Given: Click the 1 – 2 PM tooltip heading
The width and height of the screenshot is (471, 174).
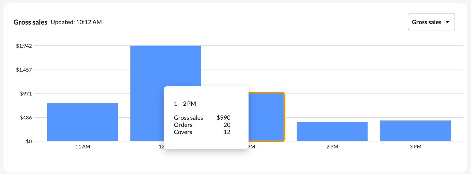Looking at the screenshot, I should (185, 103).
